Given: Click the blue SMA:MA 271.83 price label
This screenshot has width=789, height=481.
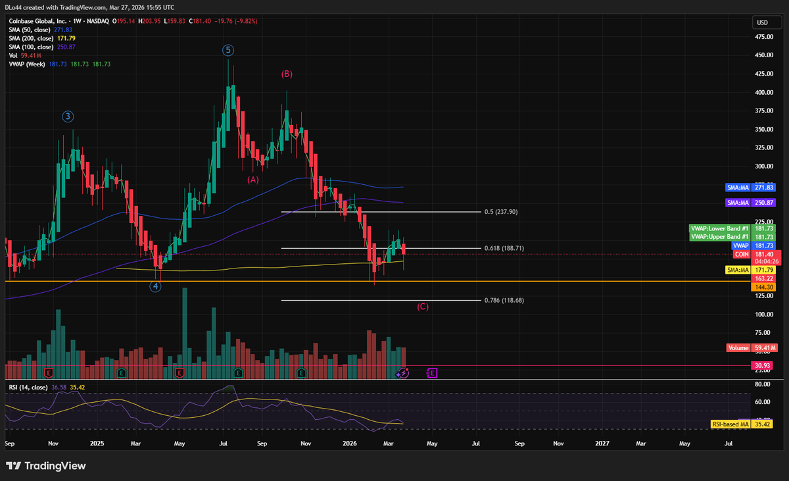Looking at the screenshot, I should pos(751,188).
